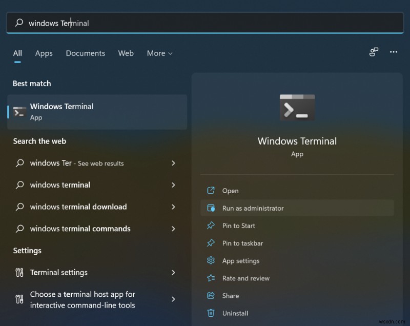Click the Share icon
Screen dimensions: 410x326
(x=210, y=295)
